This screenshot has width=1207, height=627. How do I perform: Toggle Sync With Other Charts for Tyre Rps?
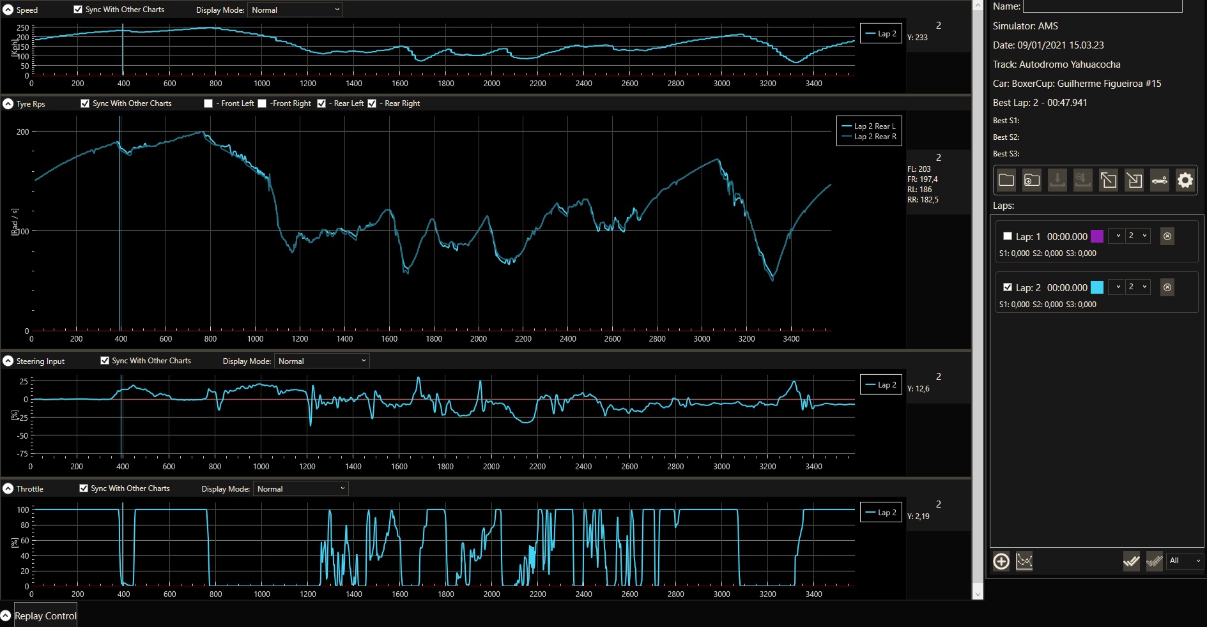85,103
